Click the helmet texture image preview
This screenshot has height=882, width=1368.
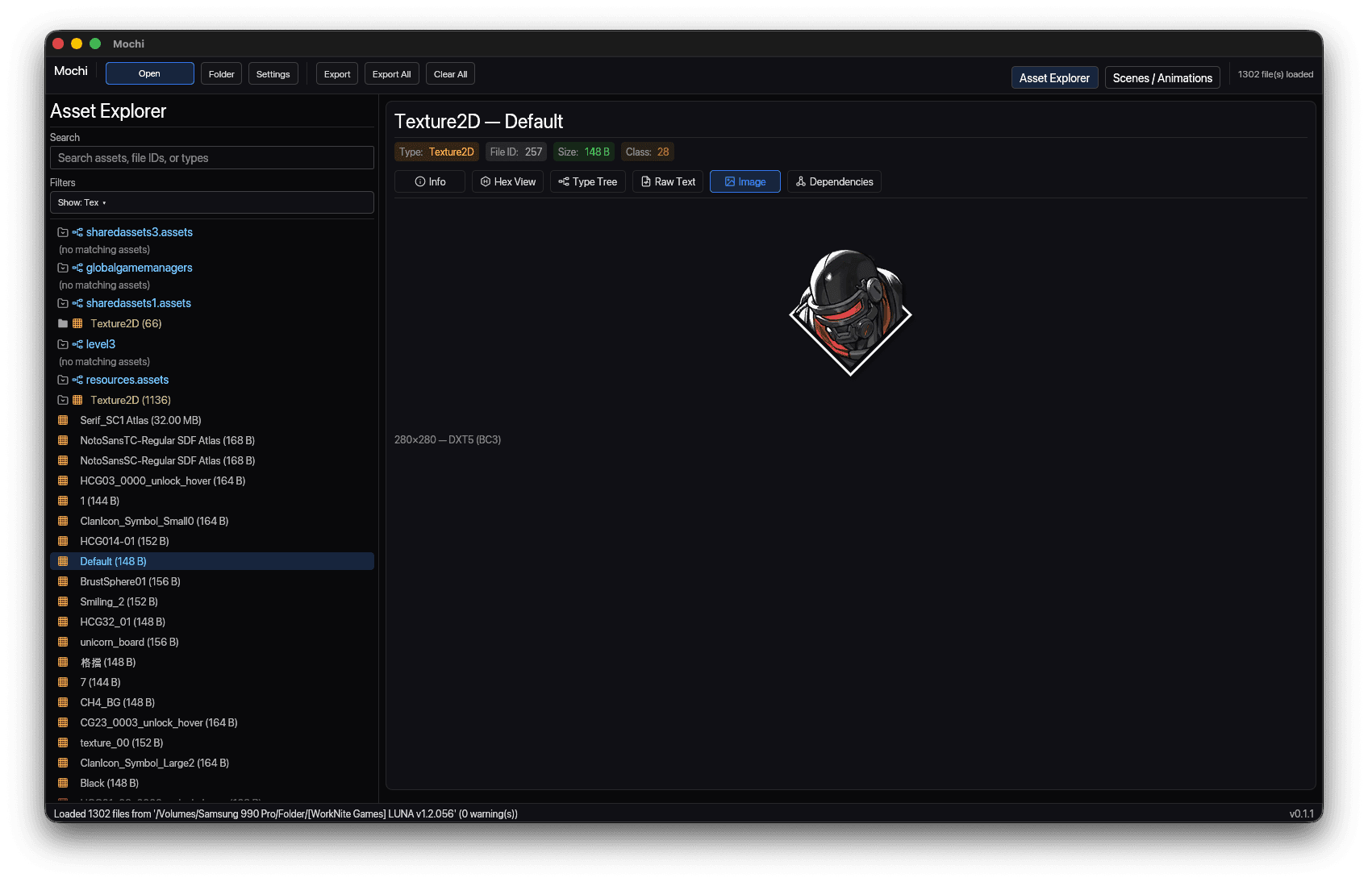tap(850, 313)
